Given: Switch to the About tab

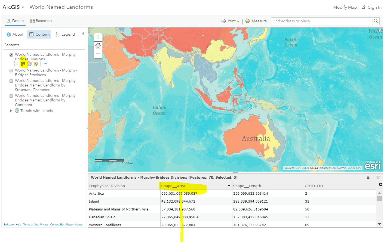Looking at the screenshot, I should tap(15, 34).
